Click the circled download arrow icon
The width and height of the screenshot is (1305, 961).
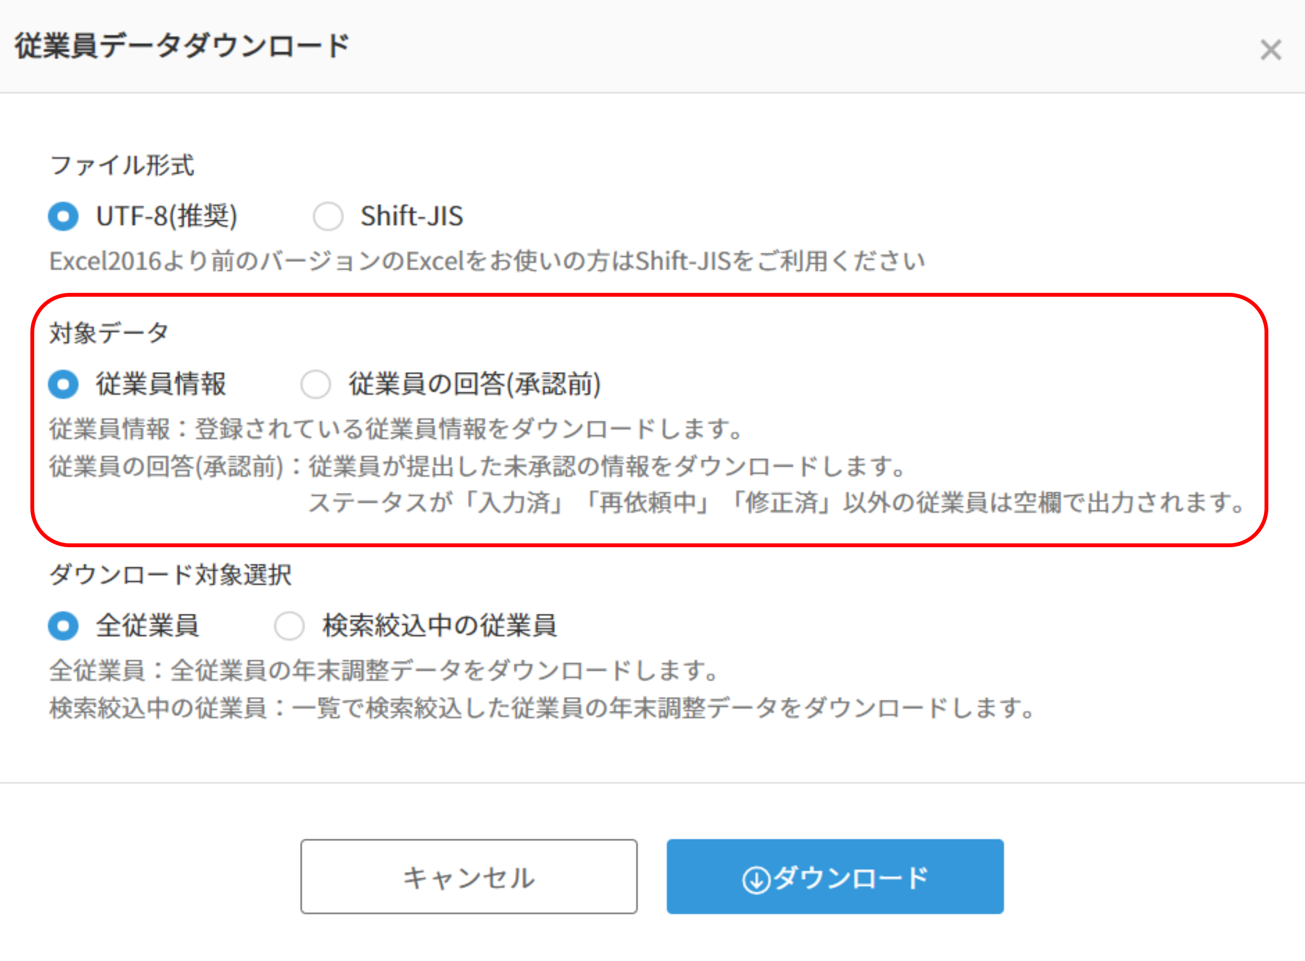pos(756,879)
